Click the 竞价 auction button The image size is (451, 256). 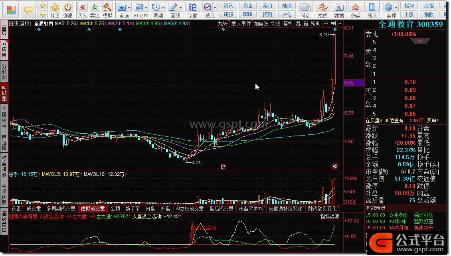point(267,6)
